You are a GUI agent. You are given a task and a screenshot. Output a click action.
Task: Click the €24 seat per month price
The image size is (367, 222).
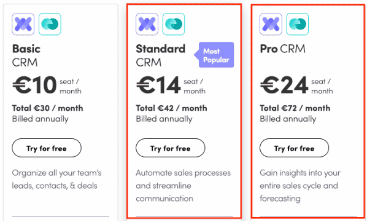296,85
